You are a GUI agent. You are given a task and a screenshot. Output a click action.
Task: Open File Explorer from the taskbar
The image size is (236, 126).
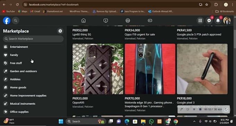pyautogui.click(x=143, y=121)
